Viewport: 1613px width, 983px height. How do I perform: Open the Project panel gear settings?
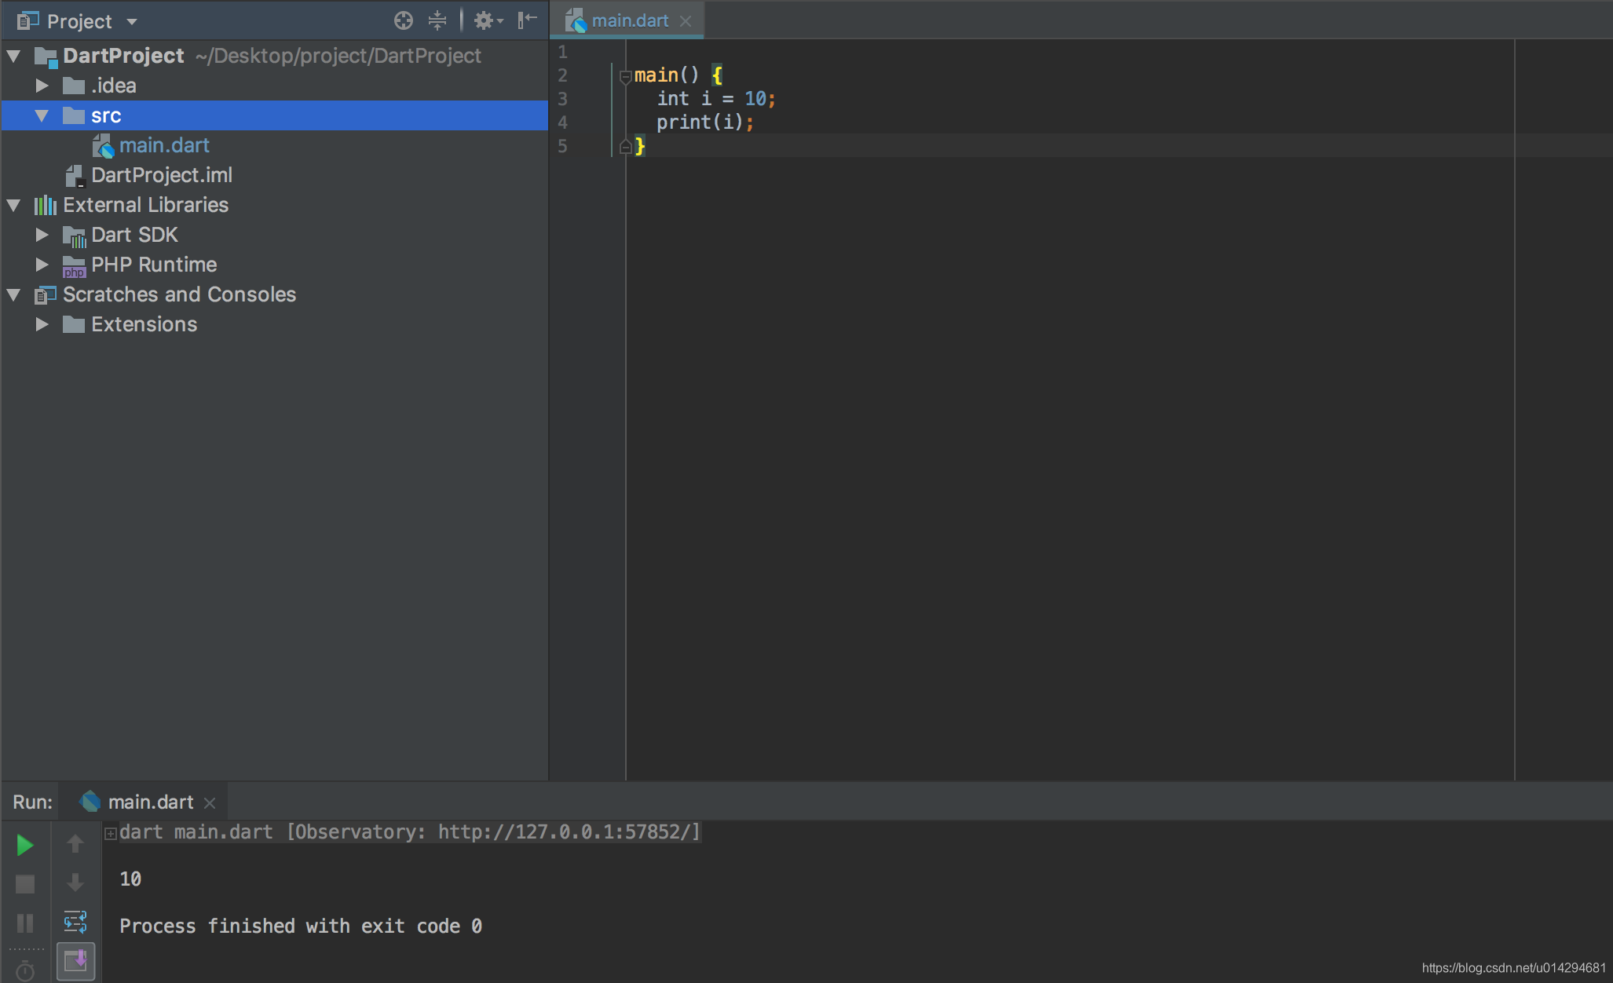485,21
